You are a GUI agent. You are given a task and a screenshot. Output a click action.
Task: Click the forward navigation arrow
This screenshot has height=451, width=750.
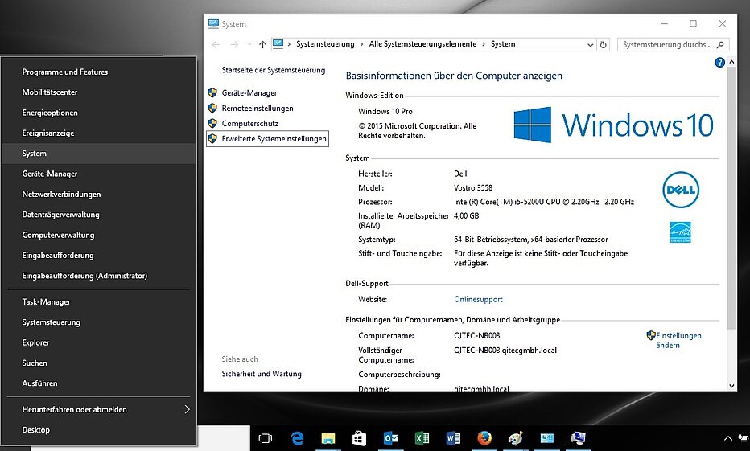pyautogui.click(x=234, y=44)
